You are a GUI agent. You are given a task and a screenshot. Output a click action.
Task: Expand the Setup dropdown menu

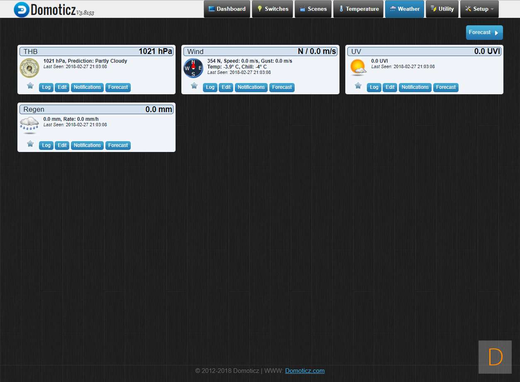pyautogui.click(x=479, y=9)
